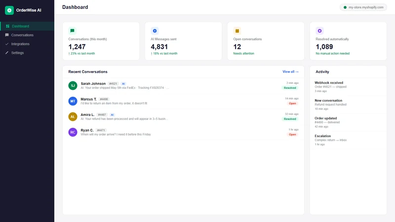Click the OrderWise AI logo icon
The width and height of the screenshot is (395, 222).
click(x=9, y=10)
